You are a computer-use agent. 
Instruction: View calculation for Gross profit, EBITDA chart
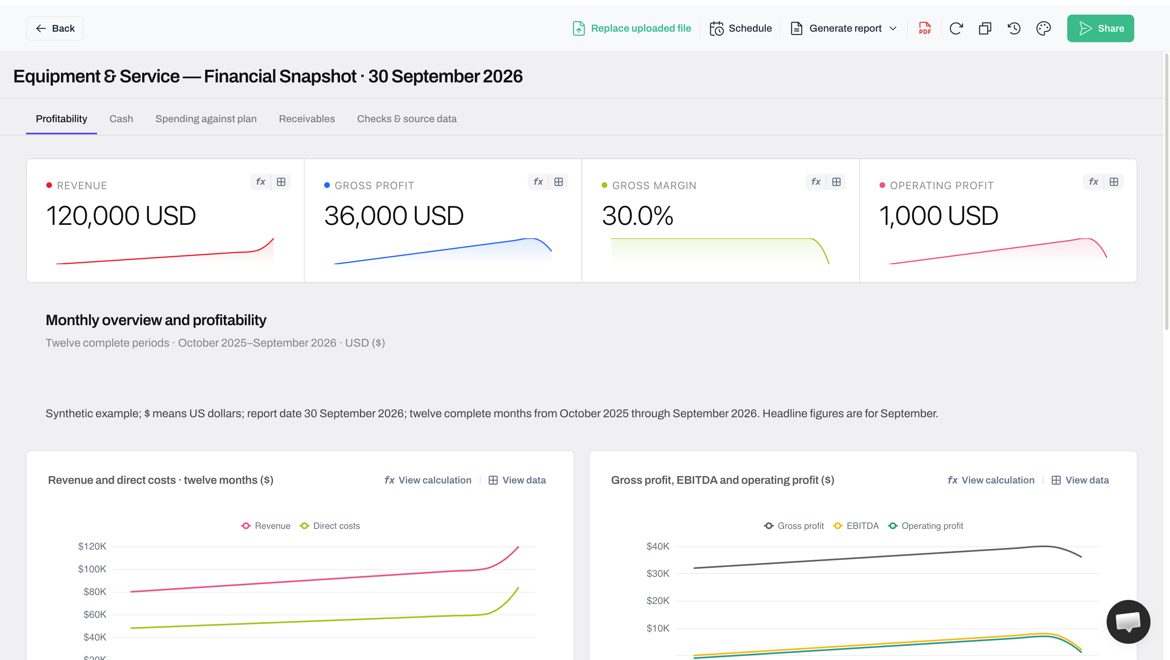[990, 480]
